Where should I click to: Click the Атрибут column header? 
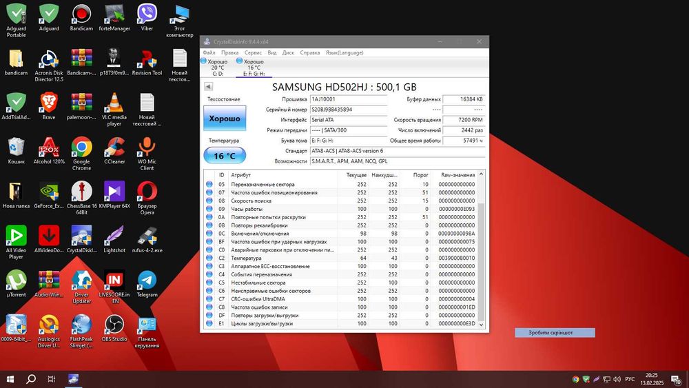point(283,175)
